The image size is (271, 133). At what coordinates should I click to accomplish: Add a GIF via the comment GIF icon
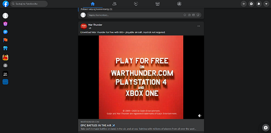193,15
